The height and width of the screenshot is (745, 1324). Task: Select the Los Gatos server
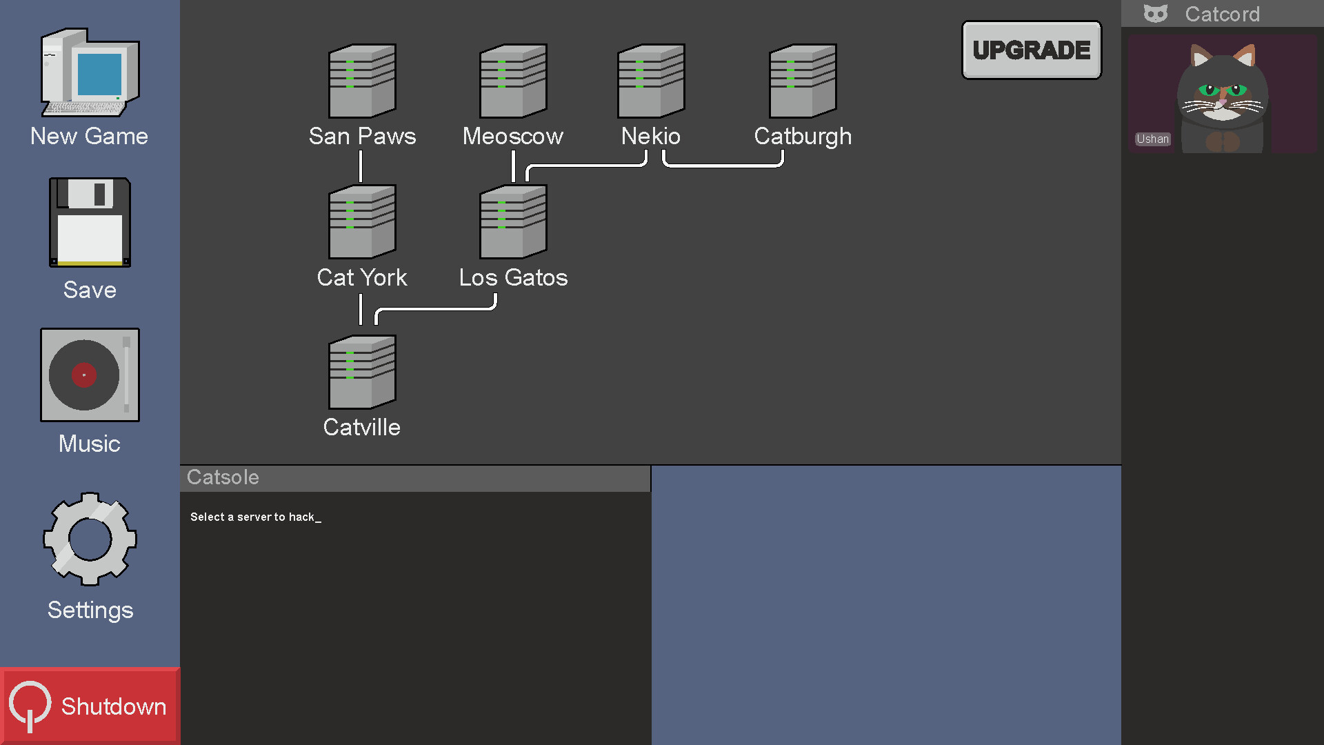pos(513,222)
